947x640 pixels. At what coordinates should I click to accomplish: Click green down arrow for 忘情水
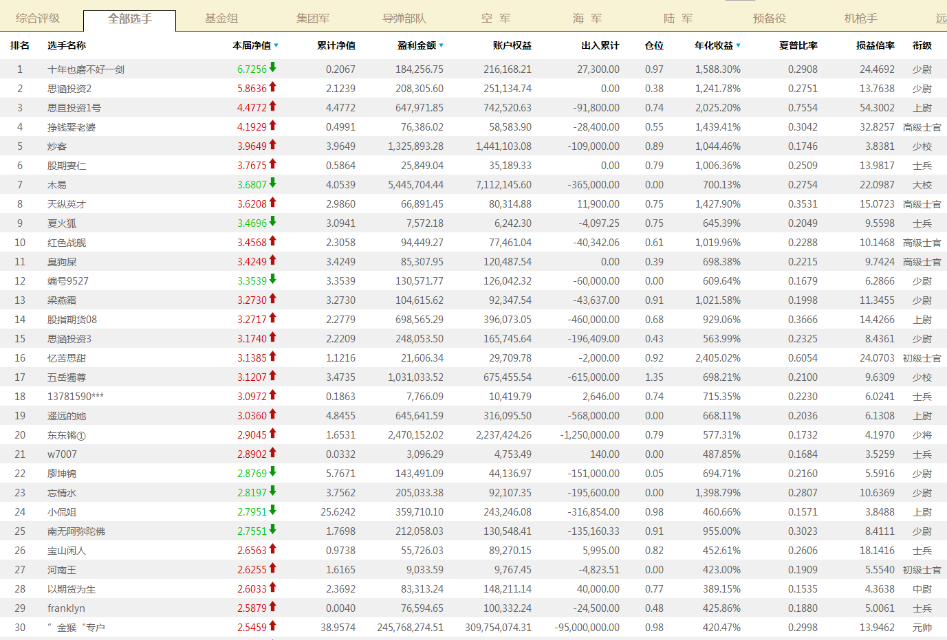273,491
